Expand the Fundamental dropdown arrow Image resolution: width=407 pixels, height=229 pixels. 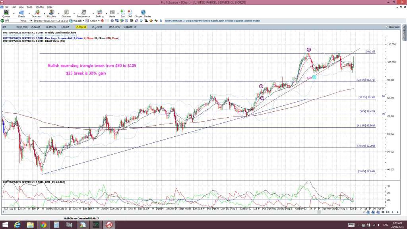point(93,14)
